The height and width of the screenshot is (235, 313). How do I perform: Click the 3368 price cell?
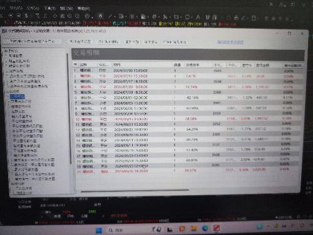(217, 92)
